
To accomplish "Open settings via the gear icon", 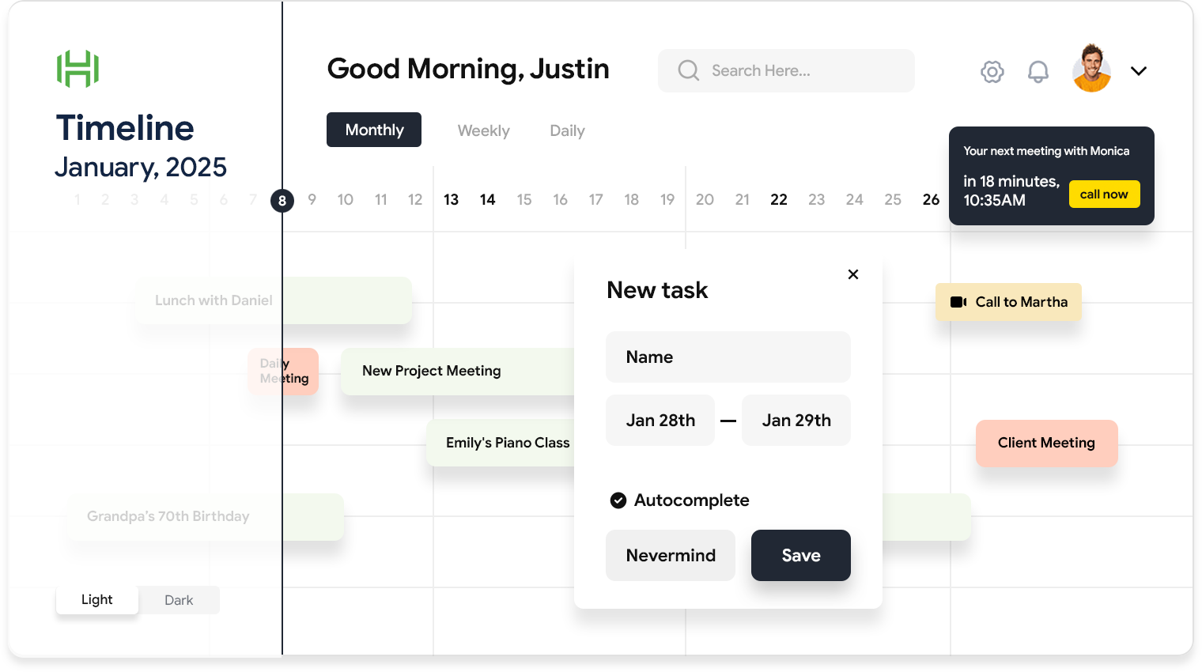I will (x=992, y=72).
